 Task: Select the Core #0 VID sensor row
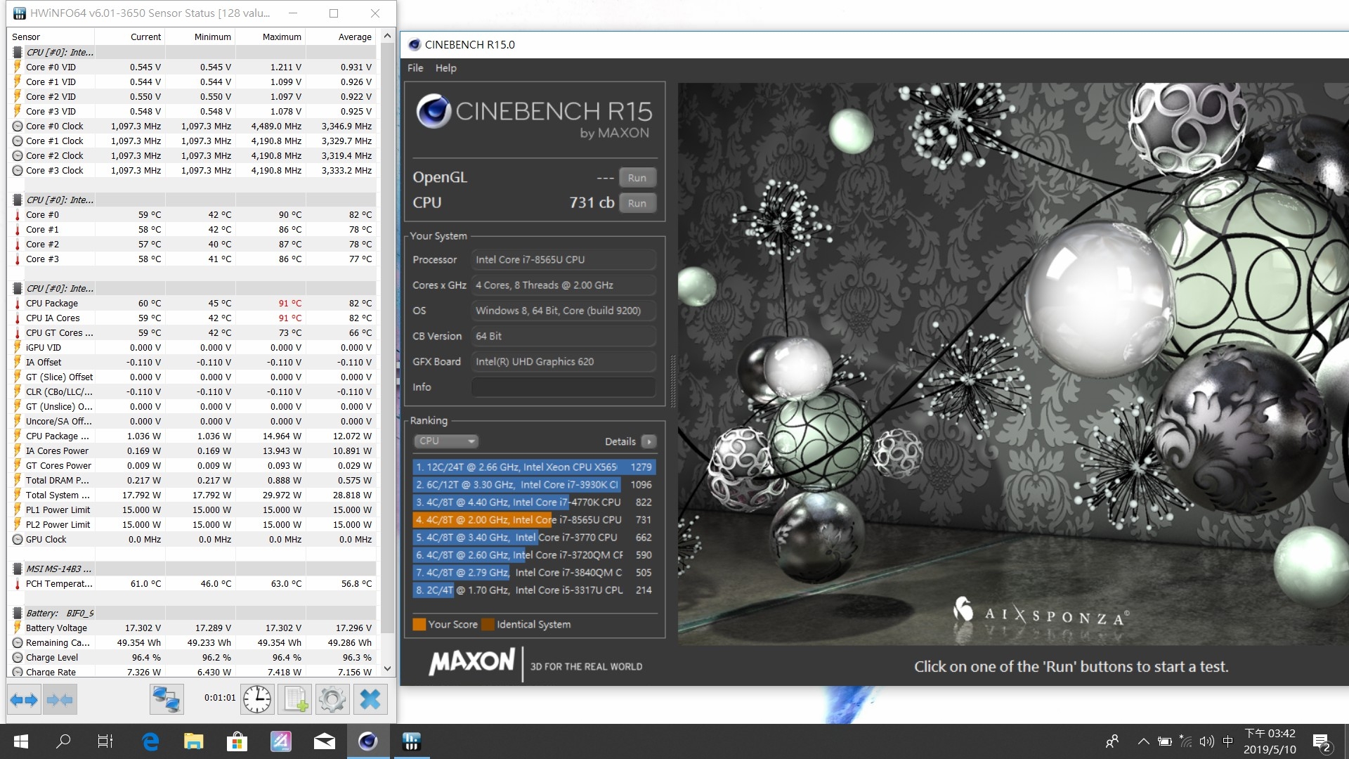192,67
